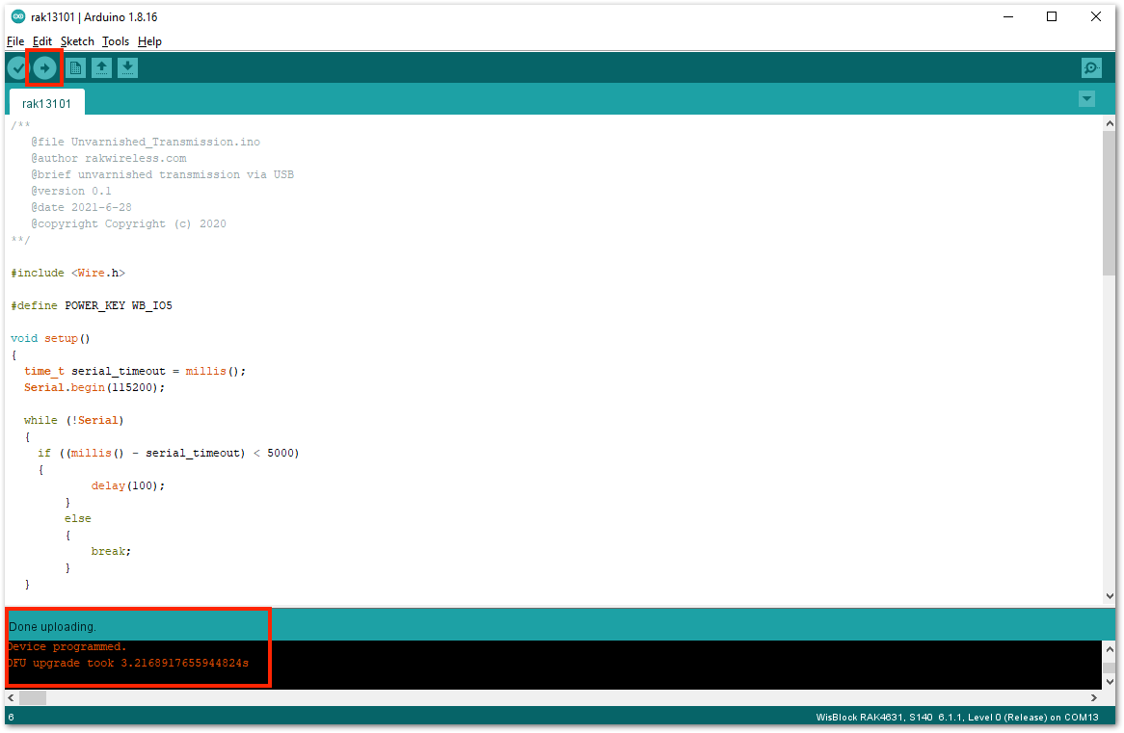Click the '@date 2021-6-28' comment line
Image resolution: width=1124 pixels, height=733 pixels.
click(x=81, y=208)
